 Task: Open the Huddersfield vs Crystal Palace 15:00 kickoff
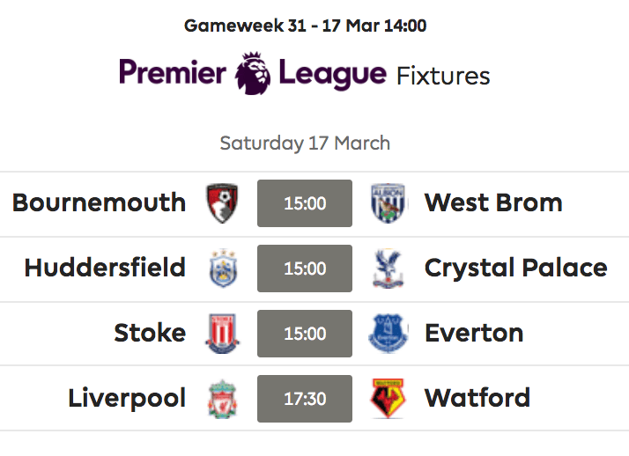(305, 268)
